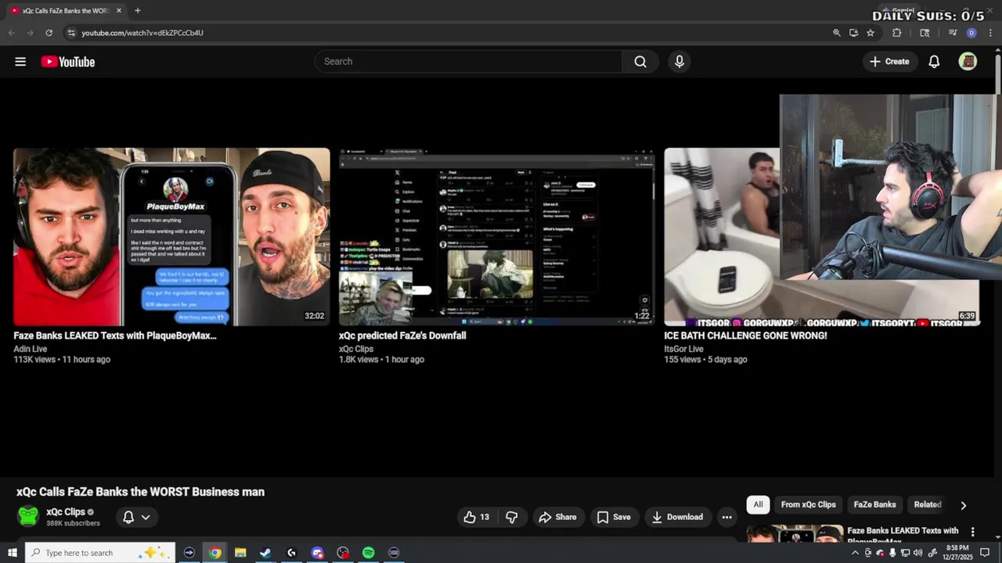Screen dimensions: 1002x563
Task: Open xQc Clips channel avatar
Action: click(28, 517)
